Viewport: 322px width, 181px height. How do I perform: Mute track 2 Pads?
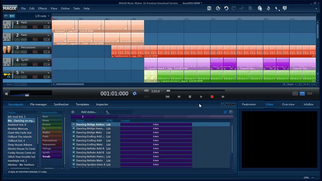(24, 39)
